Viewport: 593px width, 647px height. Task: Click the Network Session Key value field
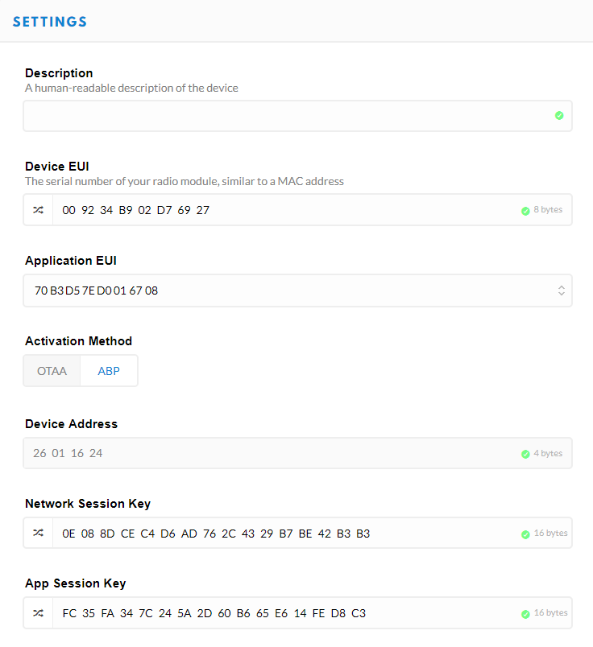[x=282, y=533]
